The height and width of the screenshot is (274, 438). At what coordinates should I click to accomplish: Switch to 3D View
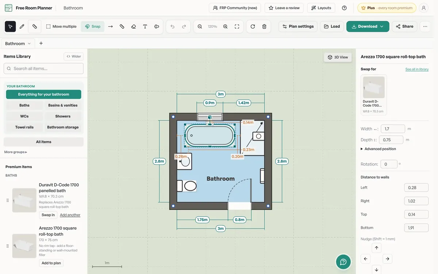[x=338, y=57]
